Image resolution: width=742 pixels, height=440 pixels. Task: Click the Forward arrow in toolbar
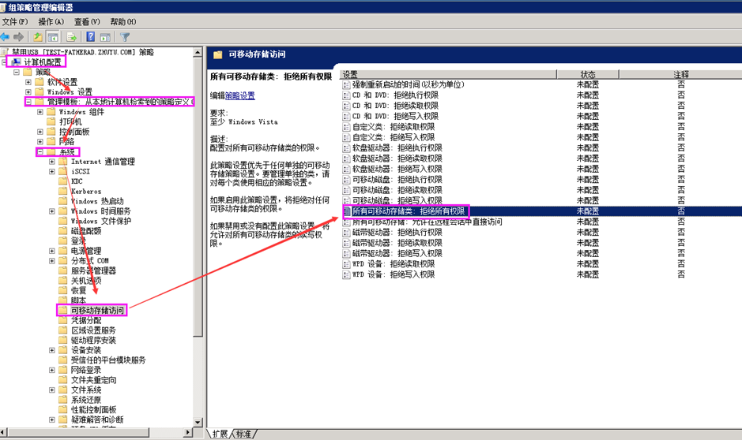click(x=19, y=37)
